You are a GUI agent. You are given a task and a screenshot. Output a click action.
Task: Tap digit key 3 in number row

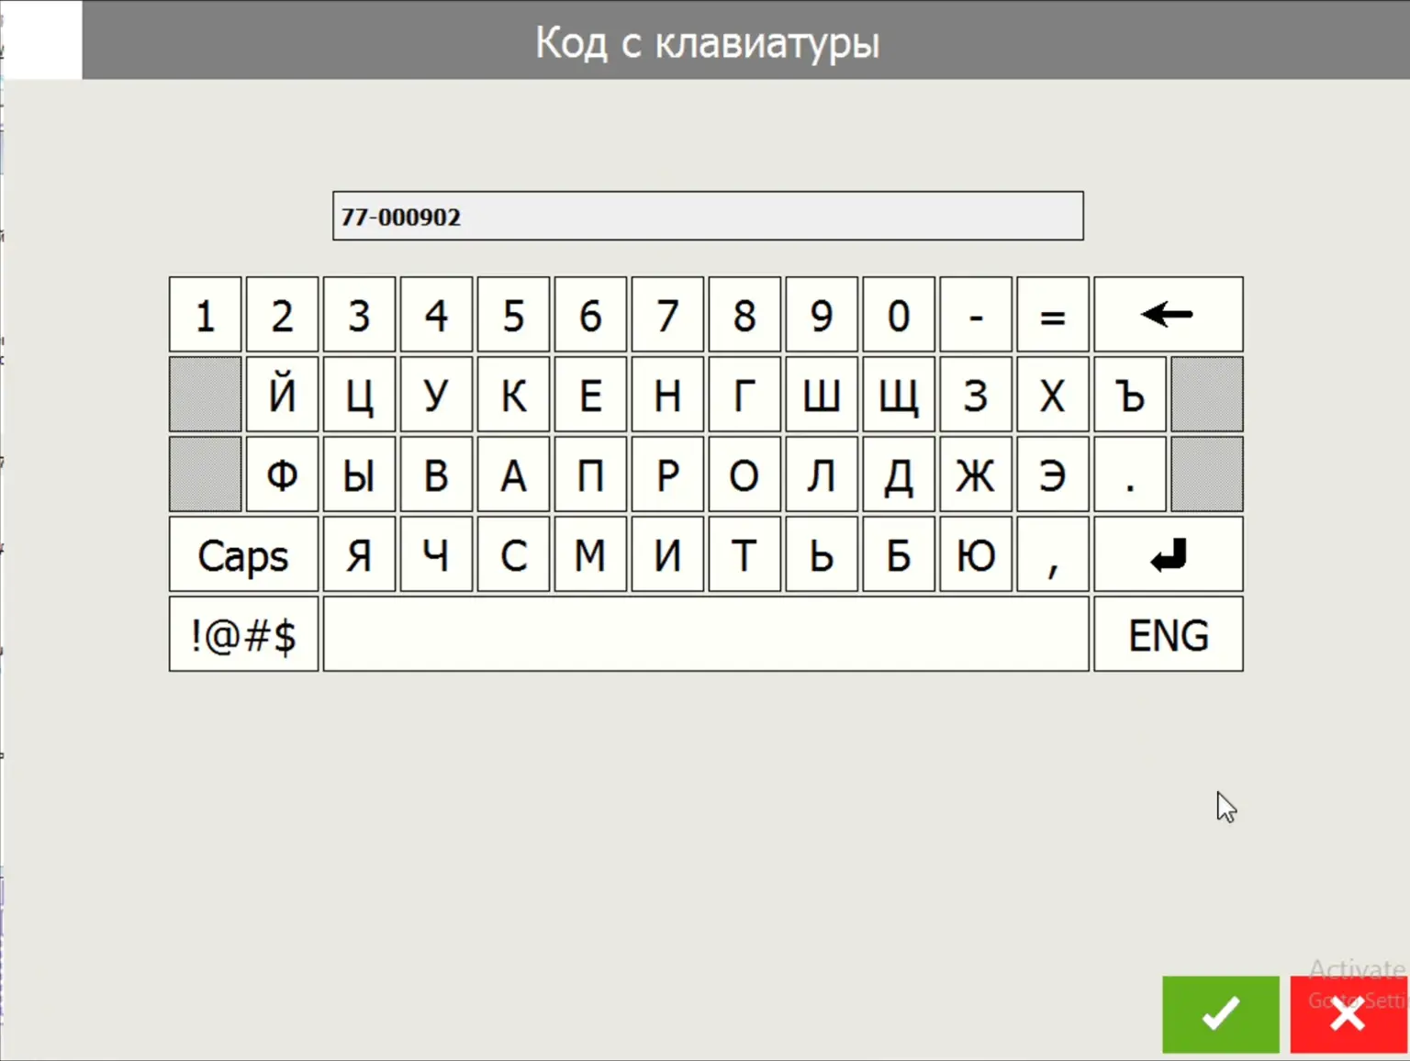click(359, 315)
